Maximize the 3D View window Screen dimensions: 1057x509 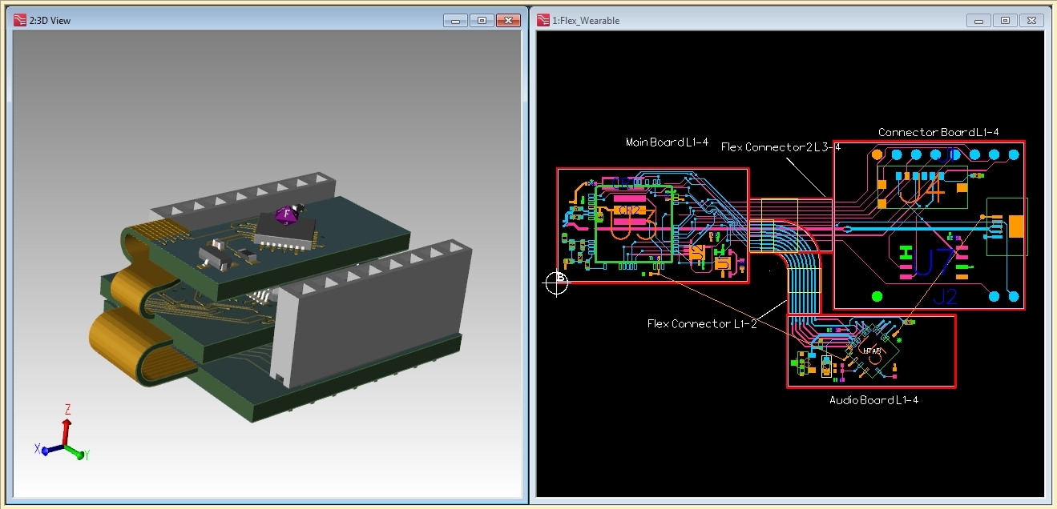click(x=482, y=20)
